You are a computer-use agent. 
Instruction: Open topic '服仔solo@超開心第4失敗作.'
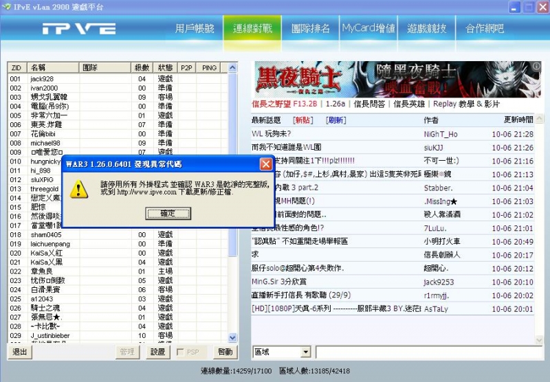[x=298, y=268]
